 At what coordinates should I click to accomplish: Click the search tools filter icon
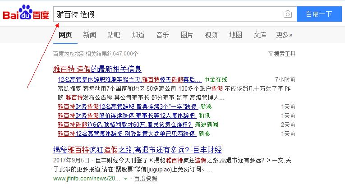pos(271,54)
